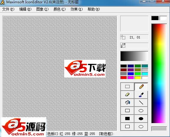Choose the red palette swatch
This screenshot has width=170, height=137.
(x=124, y=78)
